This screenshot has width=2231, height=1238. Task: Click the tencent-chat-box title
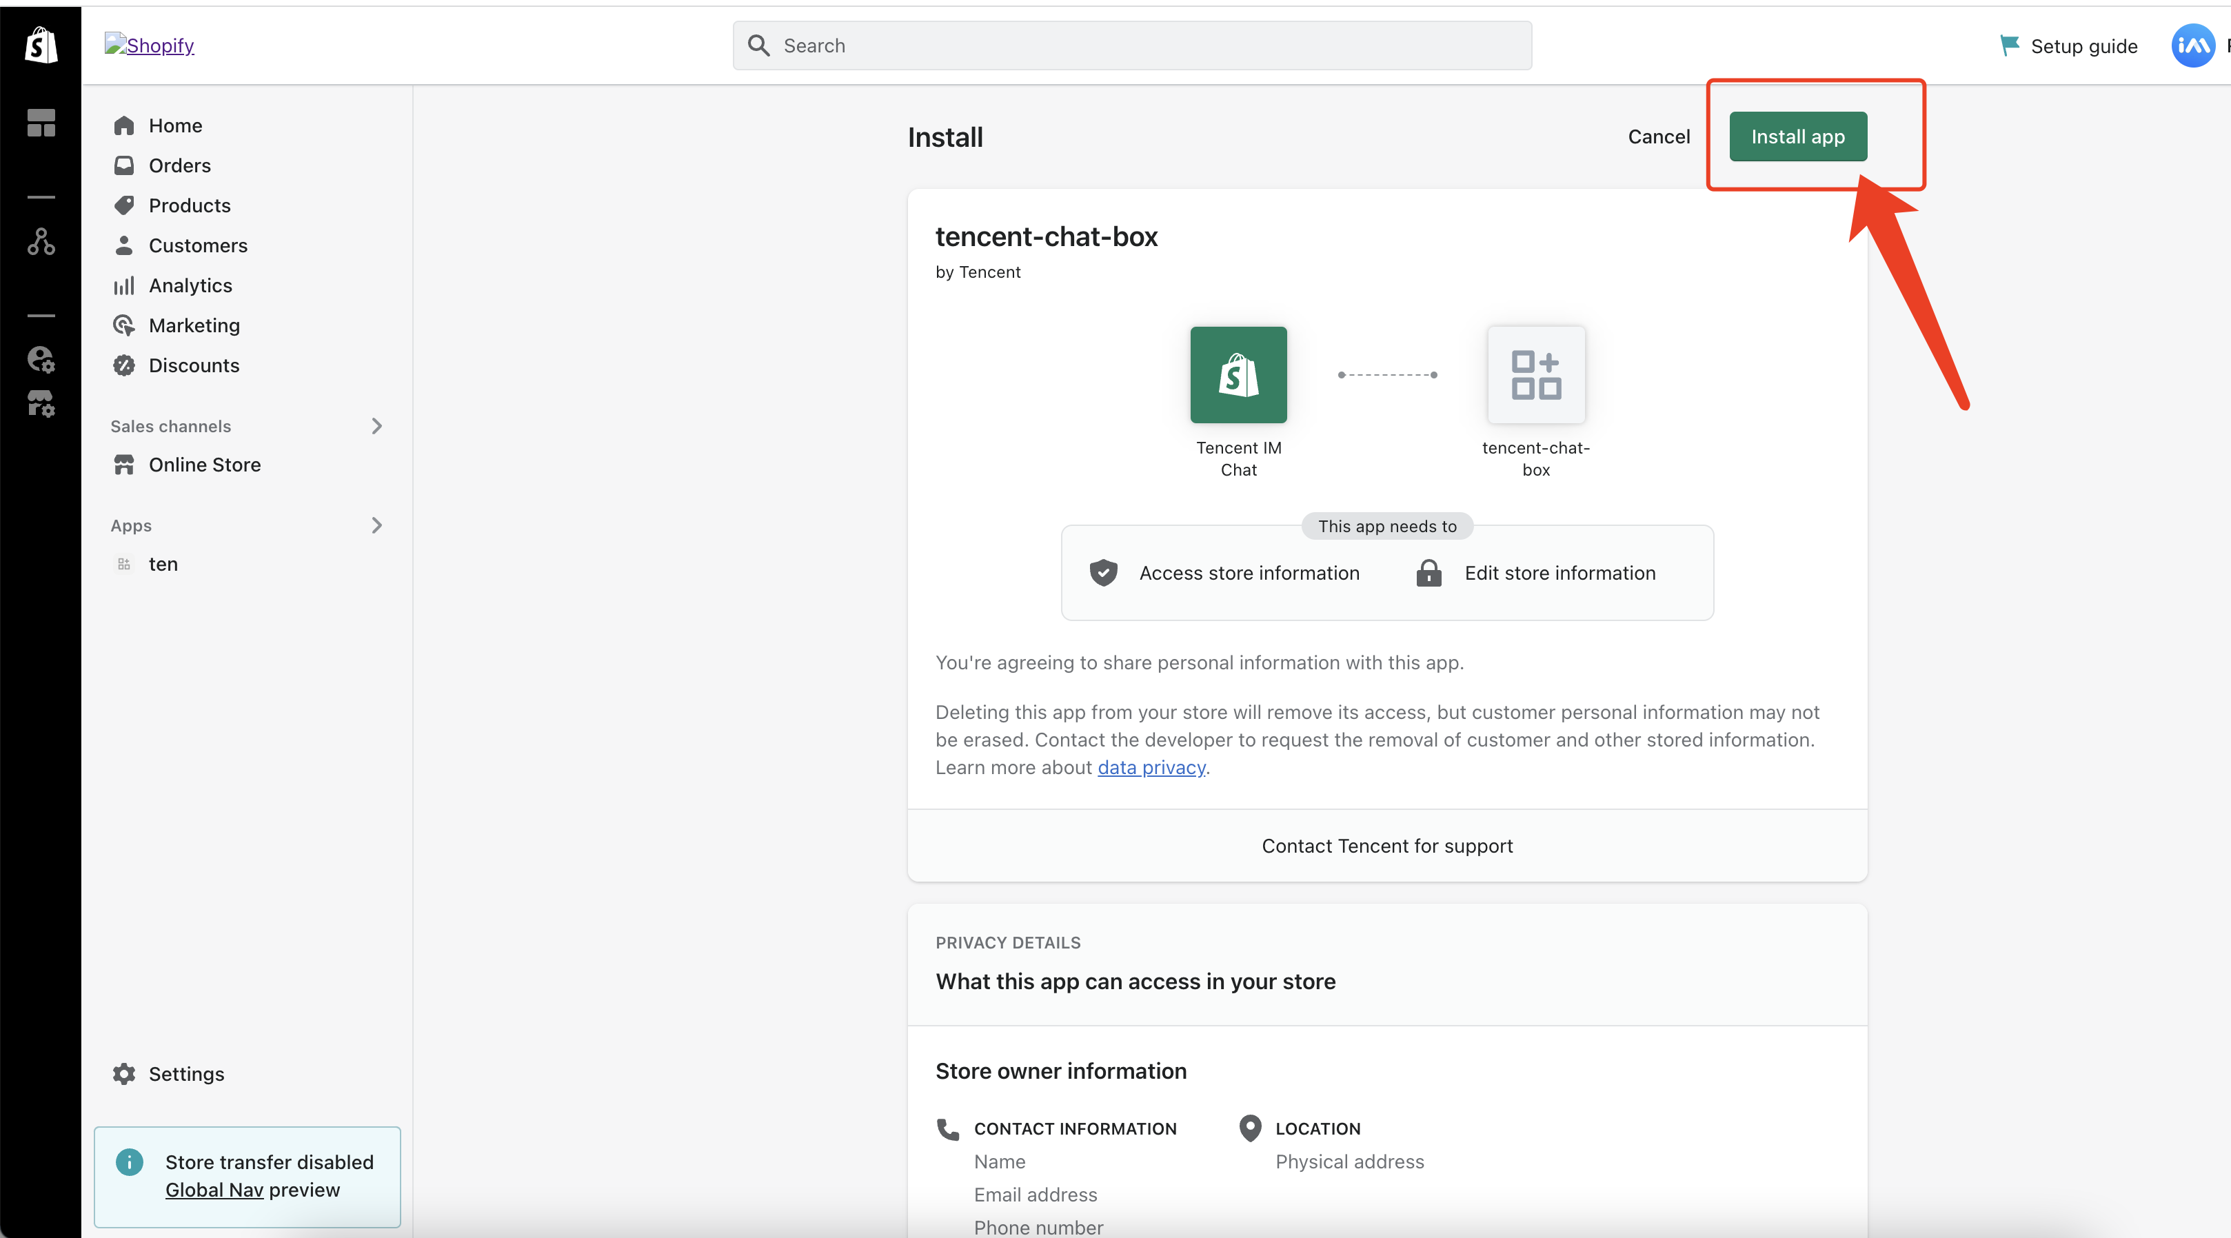coord(1047,236)
